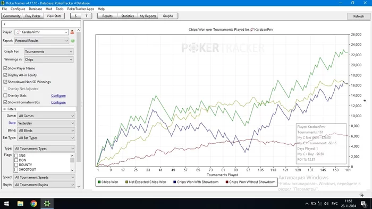This screenshot has height=209, width=372.
Task: Open the Buyin dropdown
Action: 44,185
